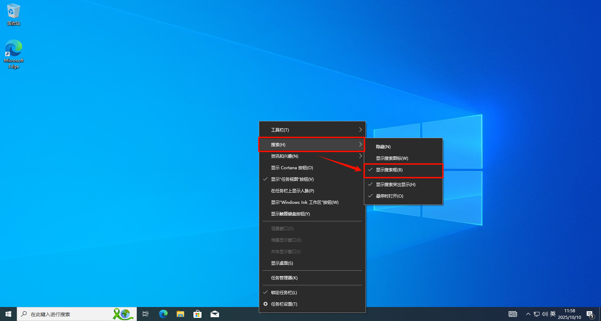Select 任务管理器(K) from the context menu
This screenshot has height=321, width=601.
point(284,278)
